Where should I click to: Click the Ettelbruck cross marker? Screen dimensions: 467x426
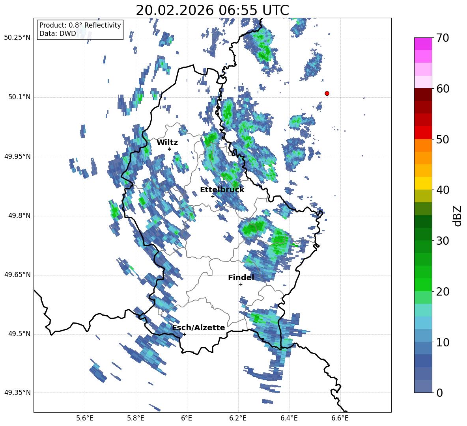pyautogui.click(x=213, y=196)
